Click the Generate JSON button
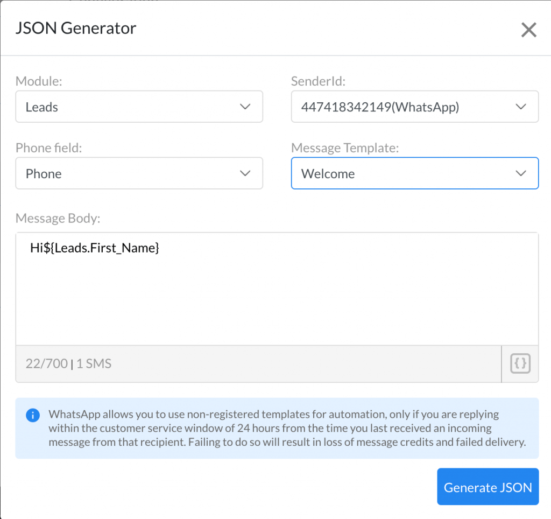This screenshot has width=551, height=519. [x=488, y=487]
